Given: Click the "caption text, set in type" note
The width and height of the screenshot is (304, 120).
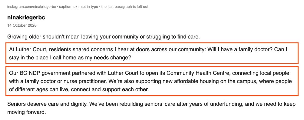Looking at the screenshot, I should click(x=78, y=7).
